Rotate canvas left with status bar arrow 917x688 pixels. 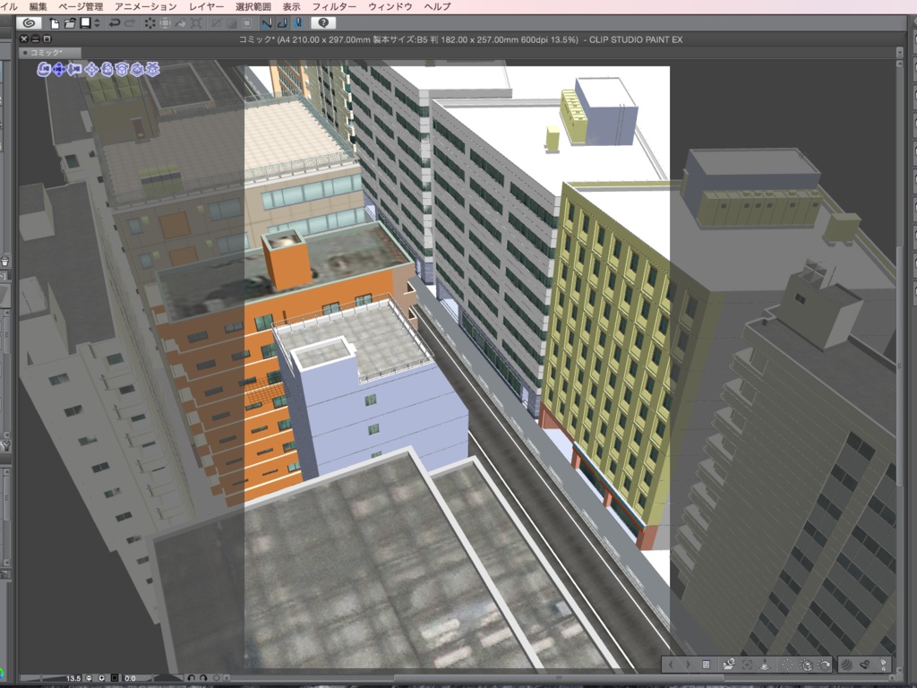[x=192, y=678]
